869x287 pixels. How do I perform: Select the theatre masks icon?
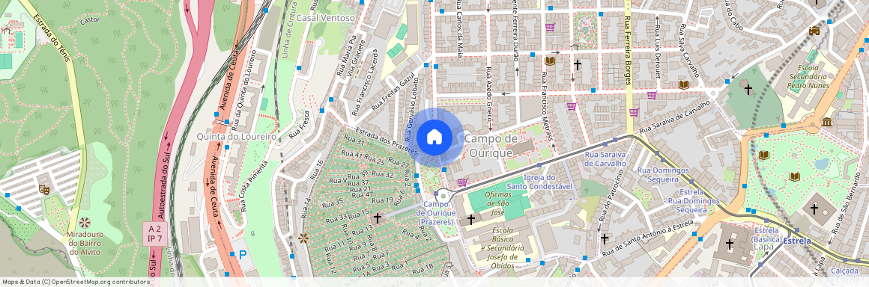coord(44,189)
